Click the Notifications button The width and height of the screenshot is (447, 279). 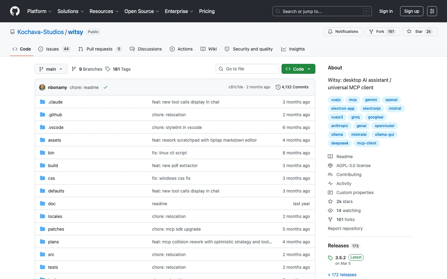click(x=343, y=32)
